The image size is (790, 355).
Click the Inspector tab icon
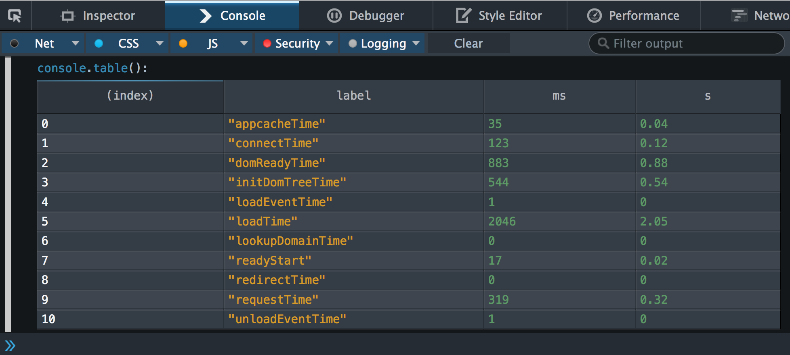pyautogui.click(x=67, y=16)
